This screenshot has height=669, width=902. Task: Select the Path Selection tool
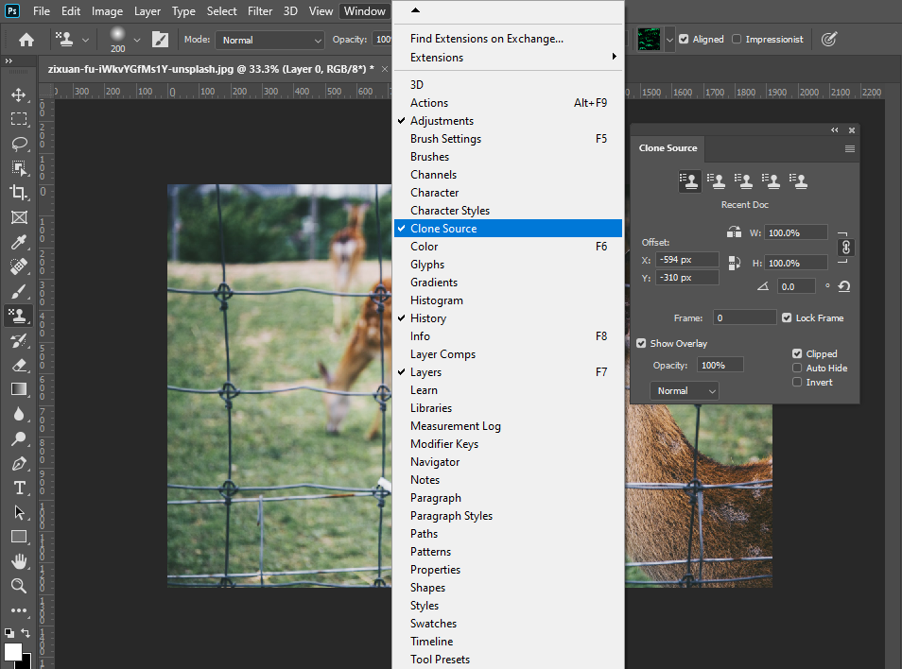point(19,512)
